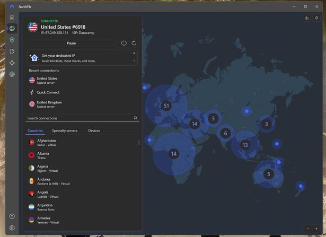Click the Pause button

tap(72, 43)
